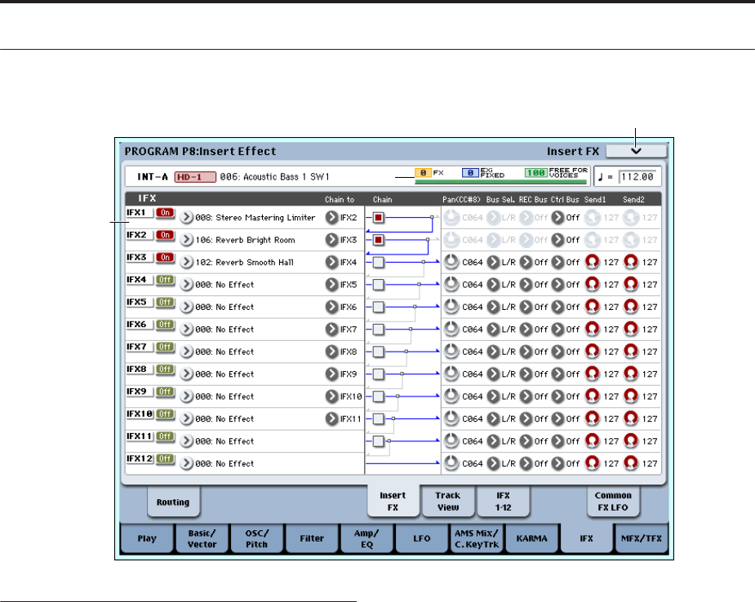The height and width of the screenshot is (602, 755).
Task: Turn the IFX3 row Pan knob
Action: point(452,263)
